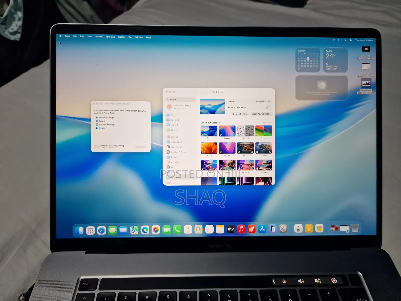Click the Screen Saver… button
Screen dimensions: 401x301
click(x=240, y=114)
